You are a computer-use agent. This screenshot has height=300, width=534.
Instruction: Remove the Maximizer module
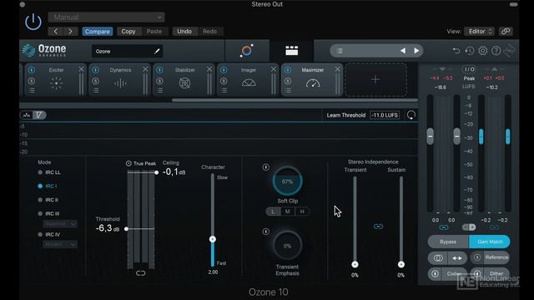(337, 69)
